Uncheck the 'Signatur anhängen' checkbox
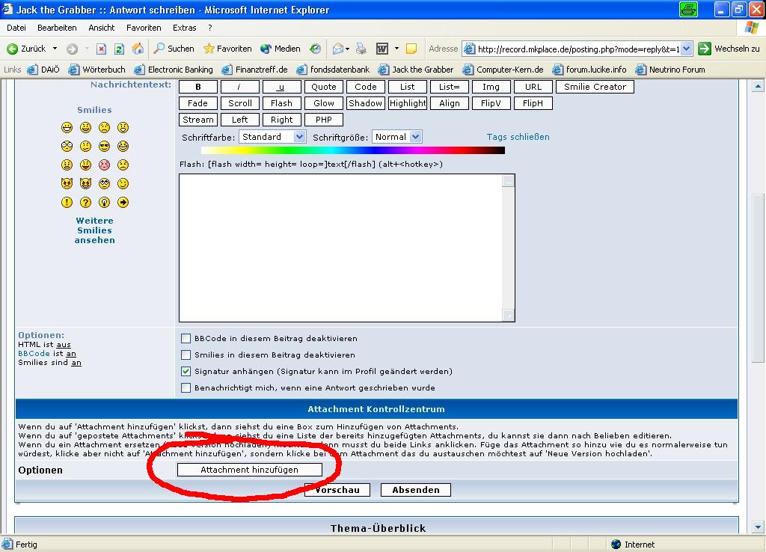 (186, 372)
